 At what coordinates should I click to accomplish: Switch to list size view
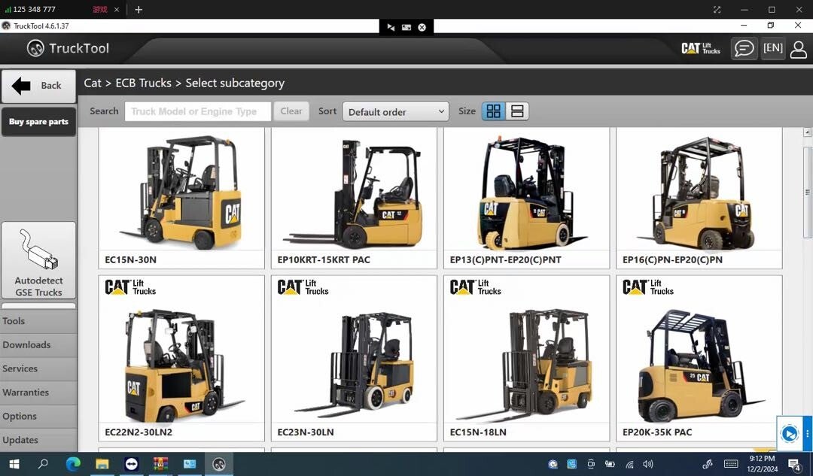point(517,111)
